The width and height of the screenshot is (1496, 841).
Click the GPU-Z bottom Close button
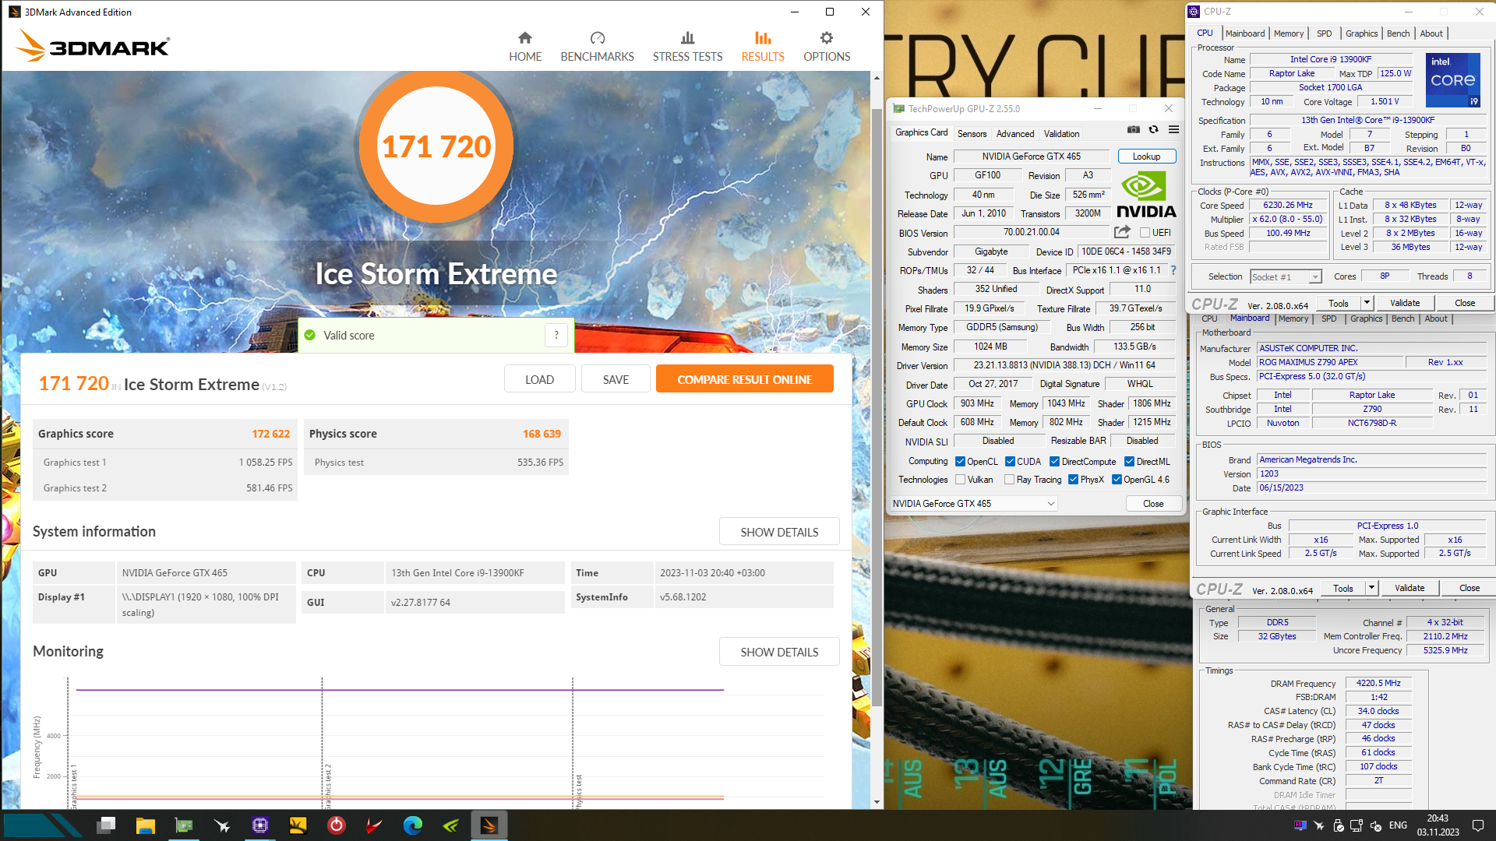(x=1153, y=504)
